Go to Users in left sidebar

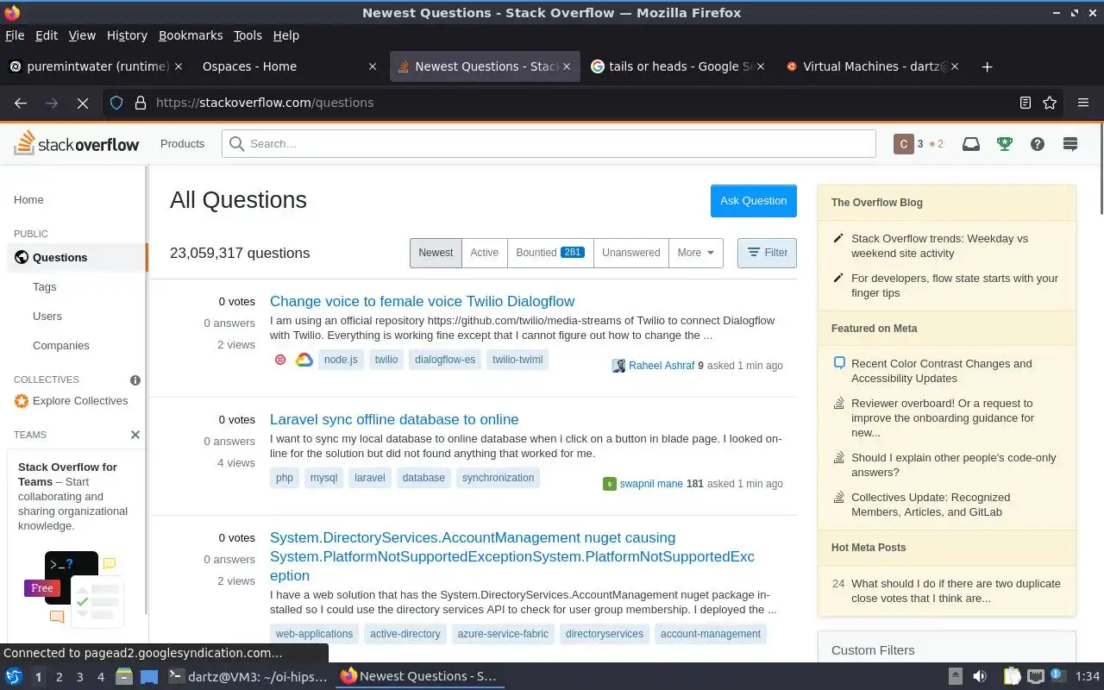coord(47,316)
